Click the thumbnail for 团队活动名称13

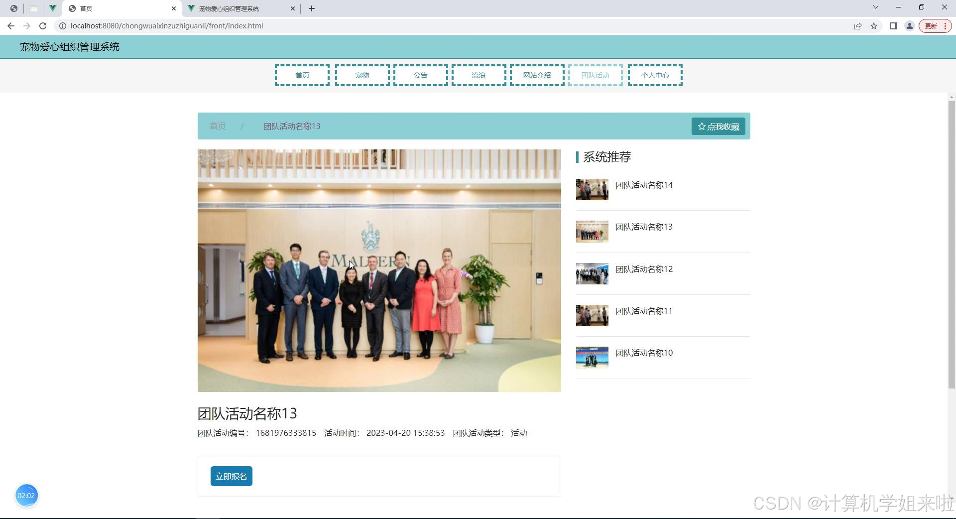tap(592, 232)
